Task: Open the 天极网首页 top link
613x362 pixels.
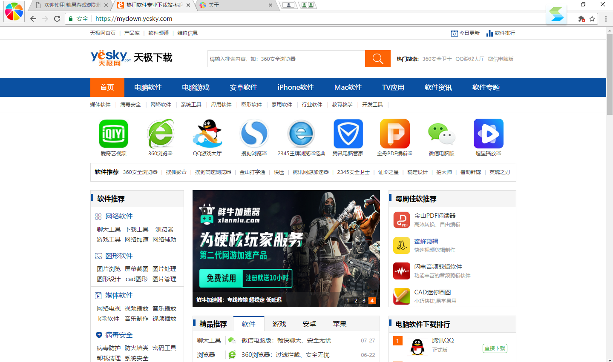Action: pyautogui.click(x=103, y=33)
